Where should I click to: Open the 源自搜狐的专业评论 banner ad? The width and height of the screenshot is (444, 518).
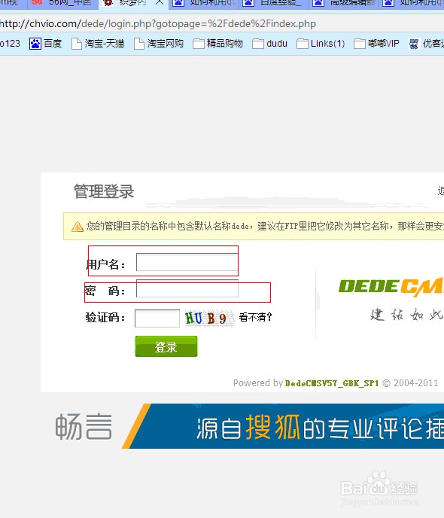click(283, 426)
